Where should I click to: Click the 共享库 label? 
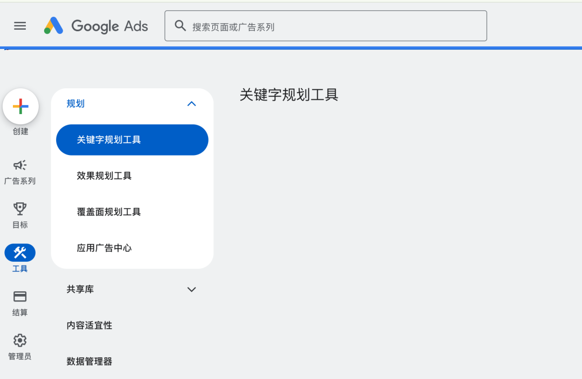click(80, 289)
